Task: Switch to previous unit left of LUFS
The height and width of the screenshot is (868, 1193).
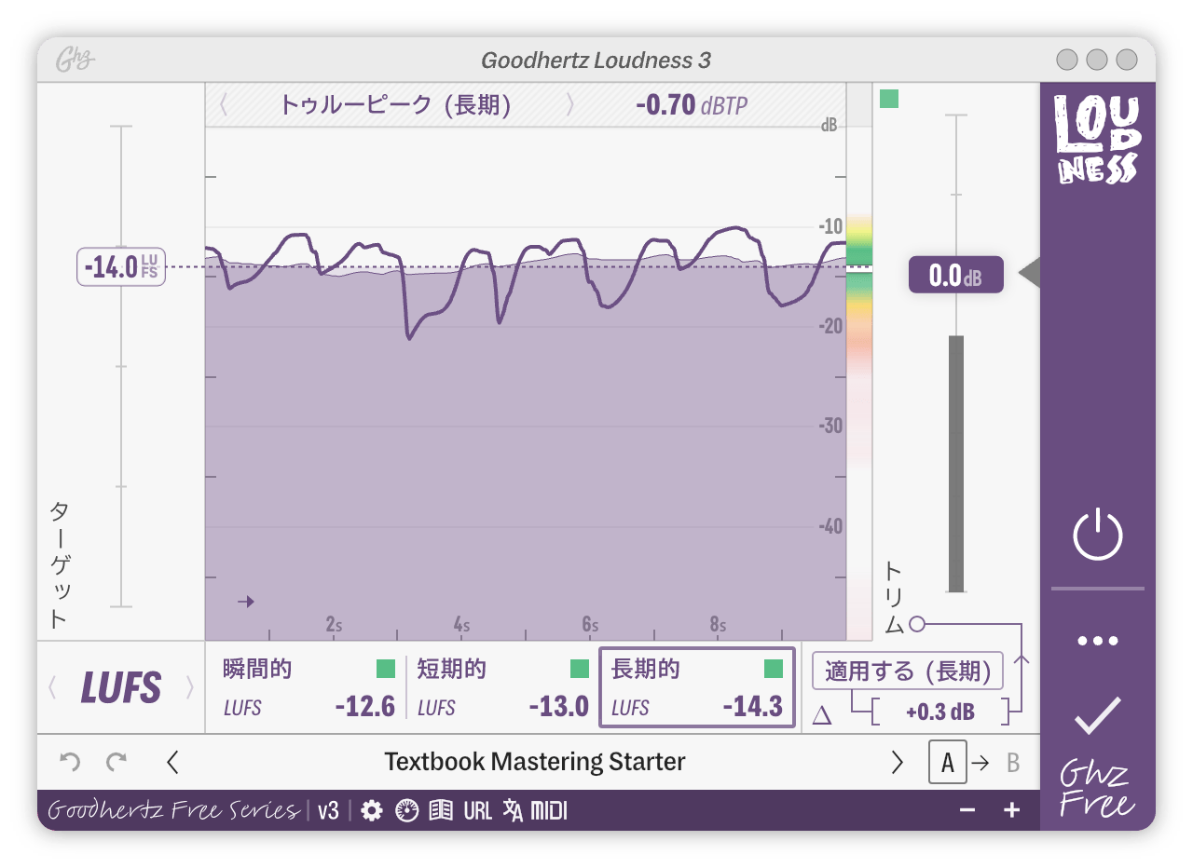Action: tap(52, 688)
